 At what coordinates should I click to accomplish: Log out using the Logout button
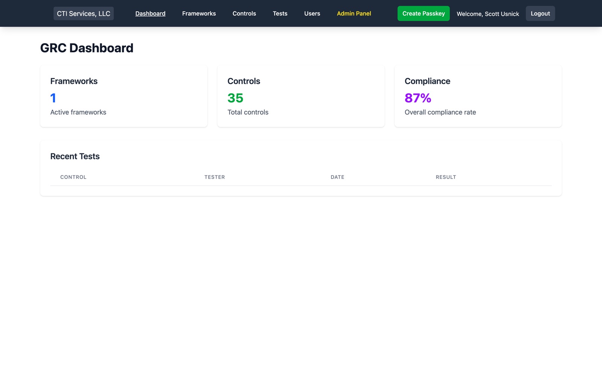tap(540, 14)
